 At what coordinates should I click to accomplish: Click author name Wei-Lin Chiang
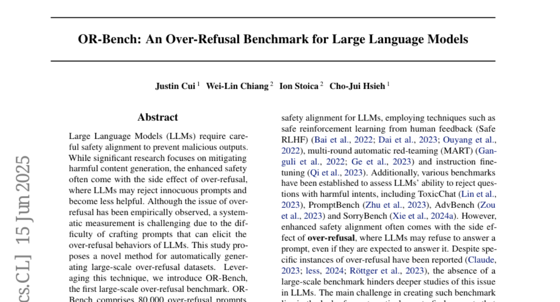click(x=237, y=86)
